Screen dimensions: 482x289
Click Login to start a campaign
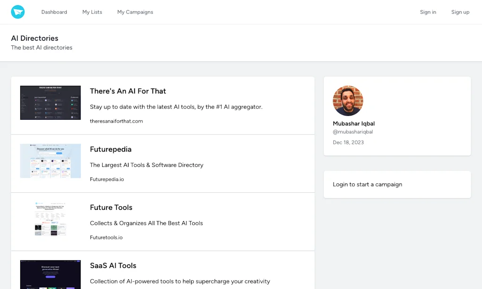(x=367, y=184)
